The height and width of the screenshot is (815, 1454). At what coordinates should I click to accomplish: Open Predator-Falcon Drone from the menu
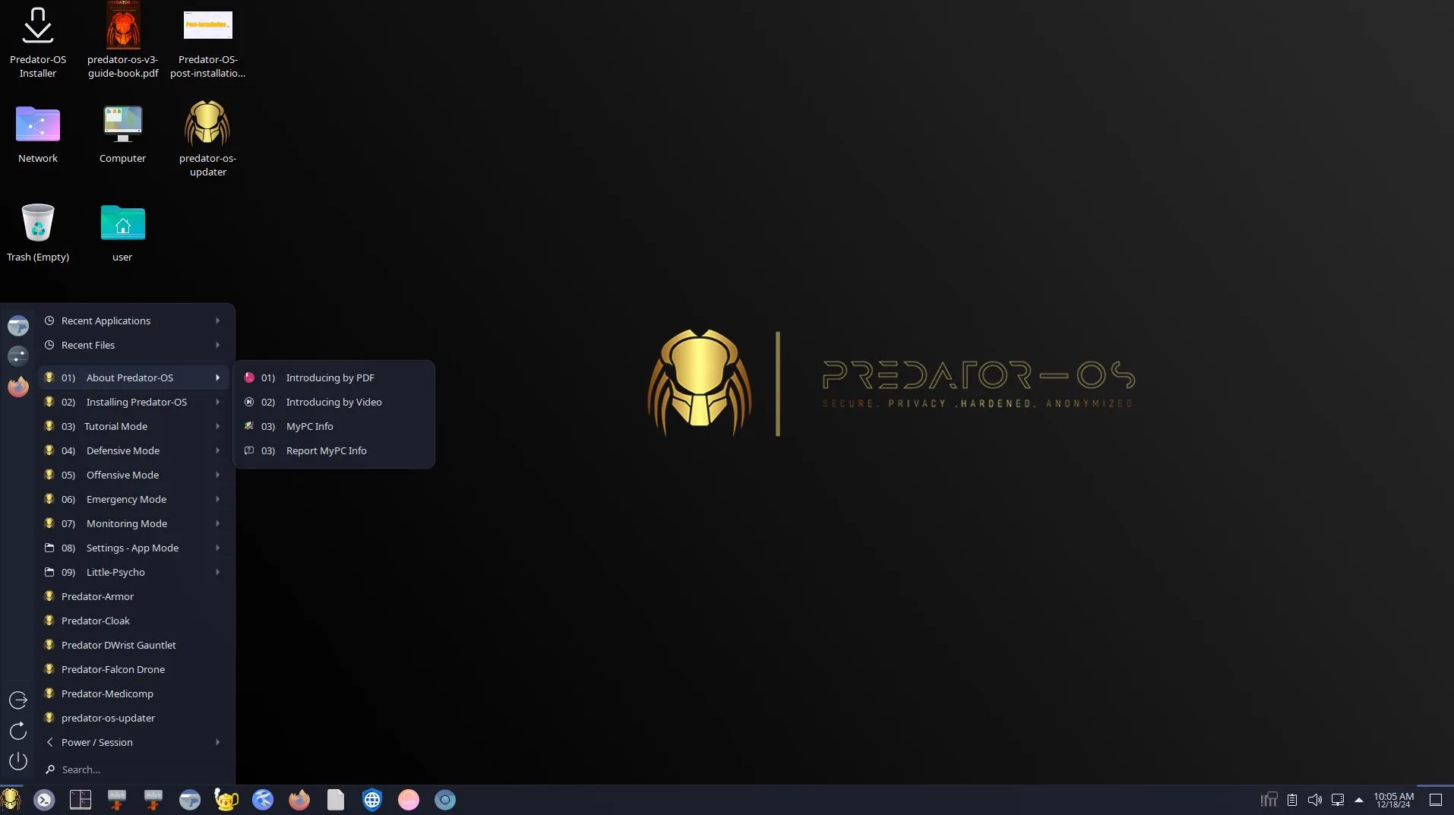pos(113,669)
